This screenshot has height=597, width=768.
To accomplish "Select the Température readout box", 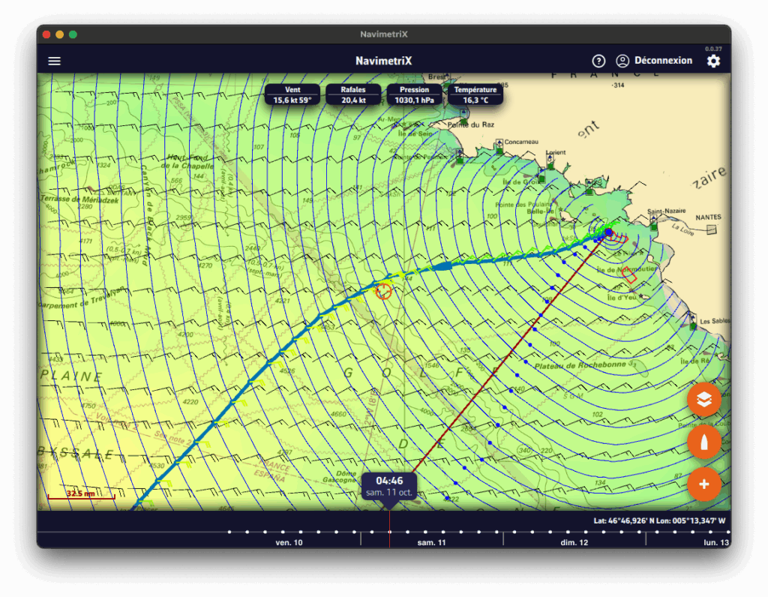I will 475,94.
